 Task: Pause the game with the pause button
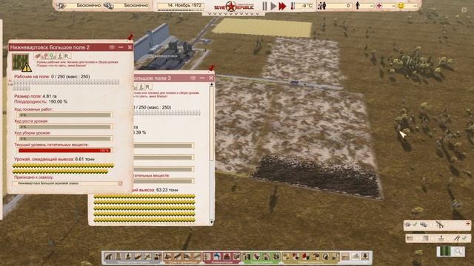click(x=265, y=6)
